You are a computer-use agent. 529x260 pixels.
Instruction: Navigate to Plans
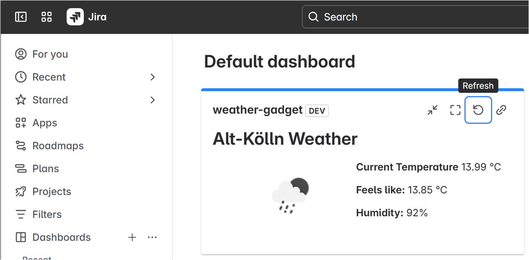tap(45, 168)
